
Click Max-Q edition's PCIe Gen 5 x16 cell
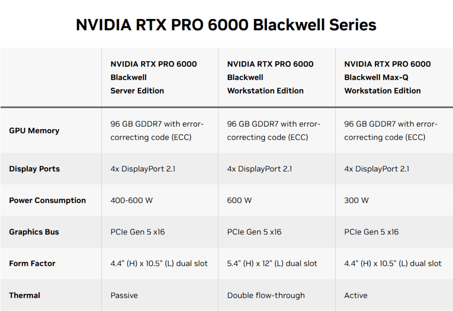click(371, 232)
